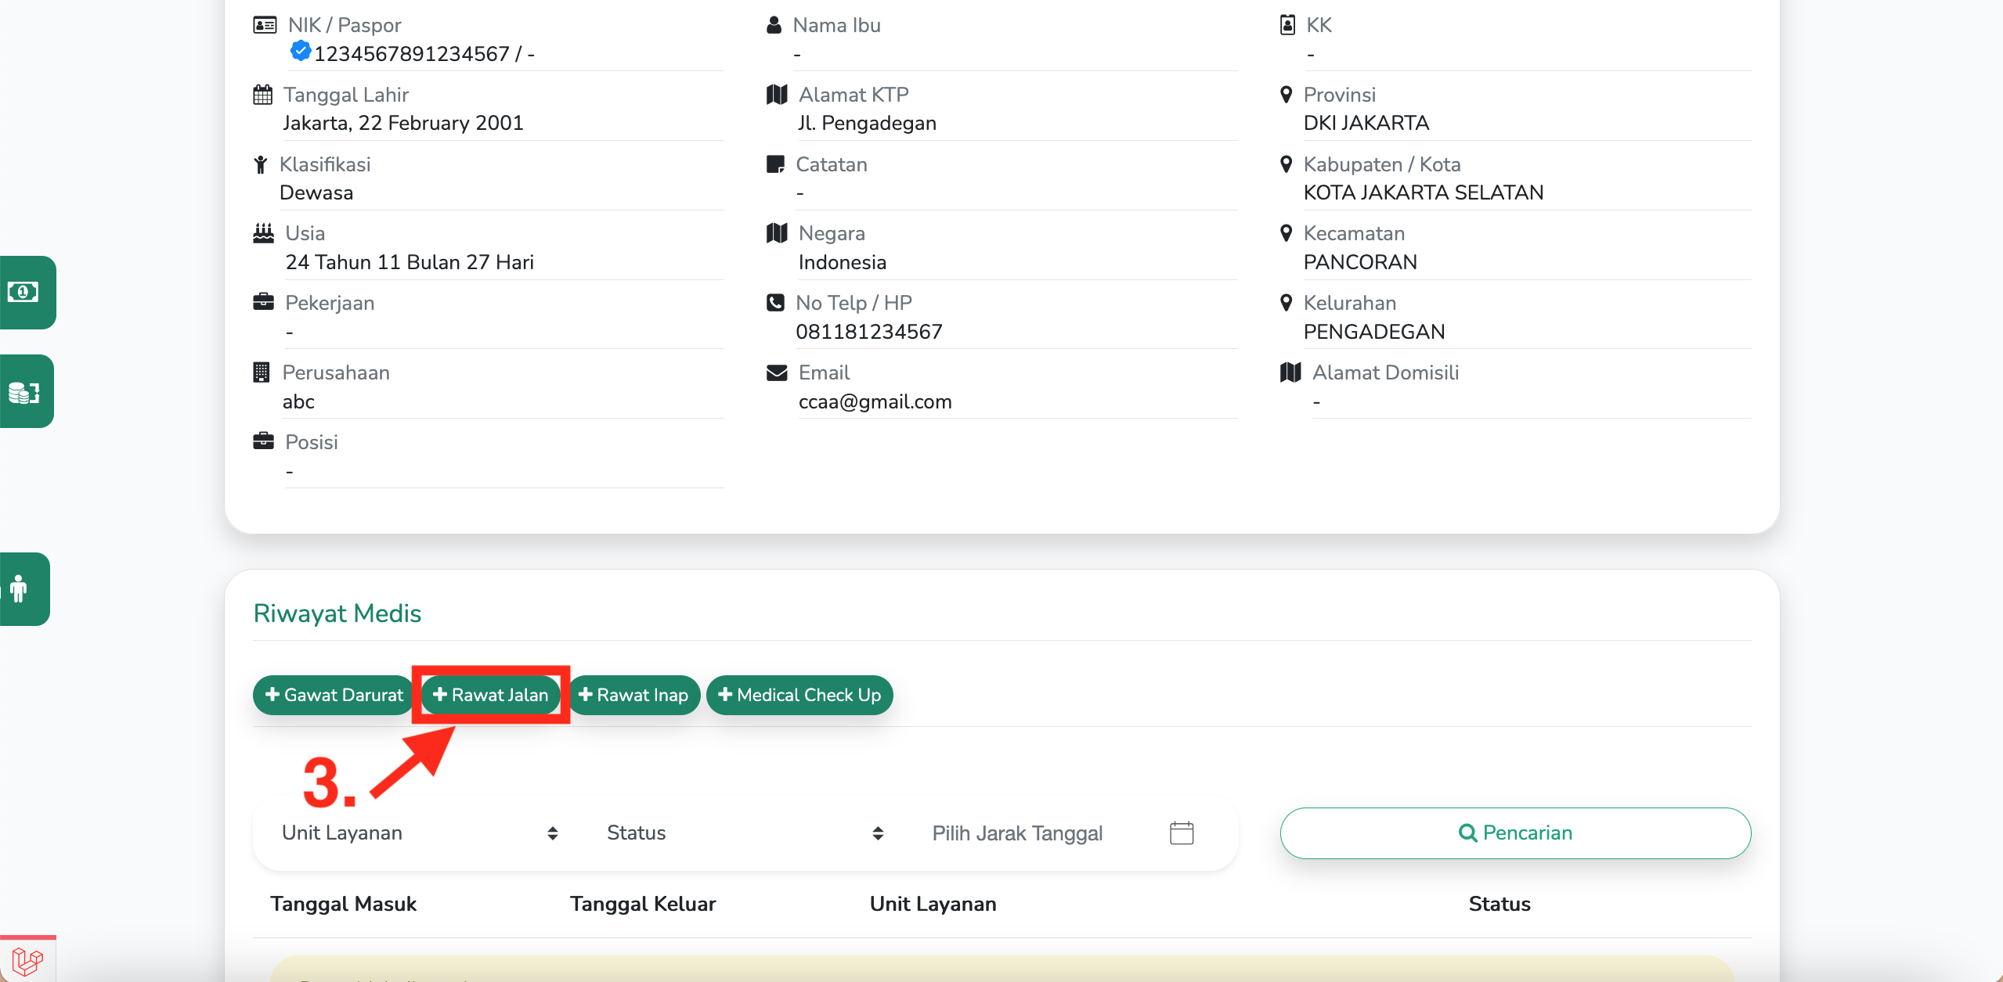Create a Medical Check Up entry
This screenshot has width=2003, height=982.
799,695
